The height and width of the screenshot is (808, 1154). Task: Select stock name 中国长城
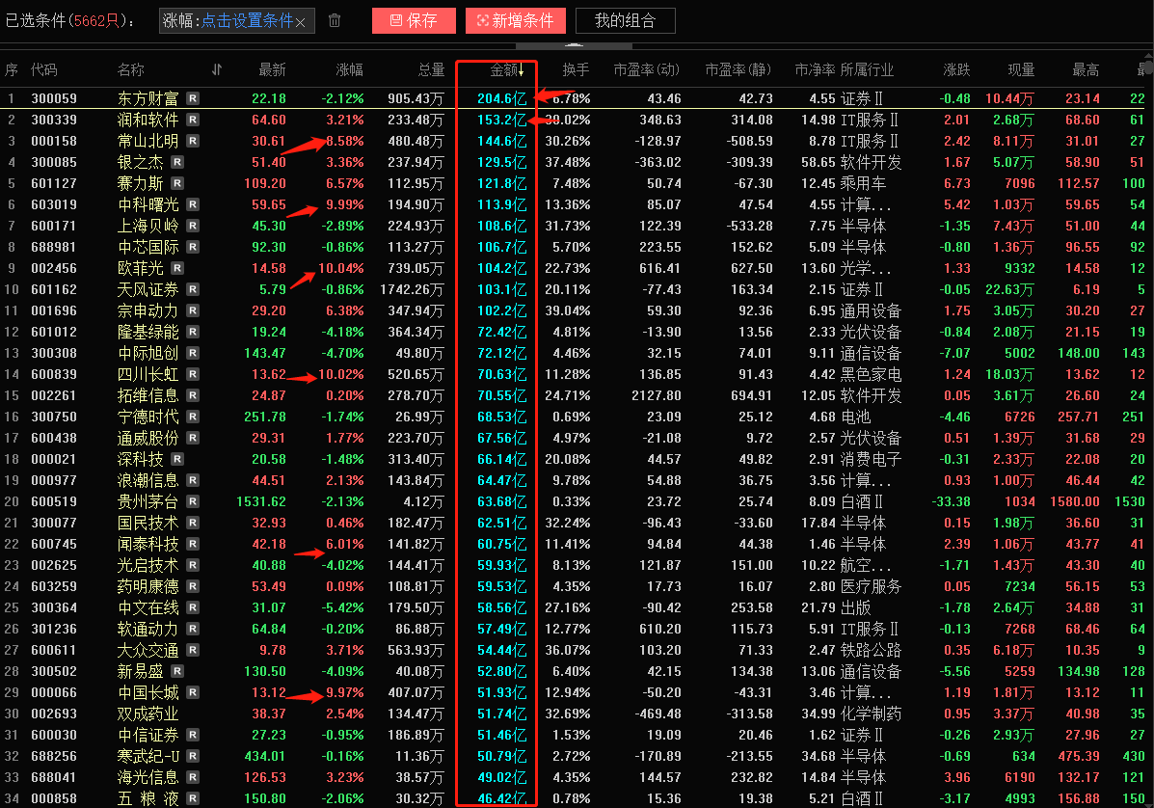(148, 692)
